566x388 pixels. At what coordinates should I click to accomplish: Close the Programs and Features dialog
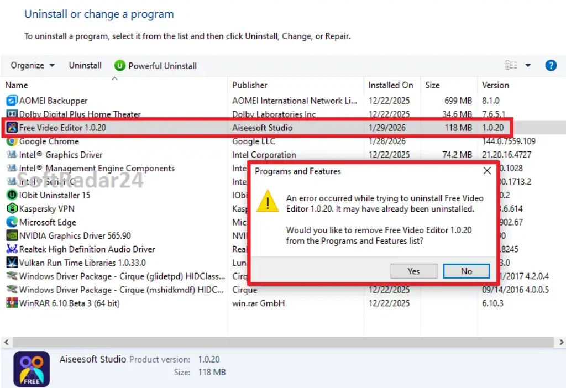487,171
